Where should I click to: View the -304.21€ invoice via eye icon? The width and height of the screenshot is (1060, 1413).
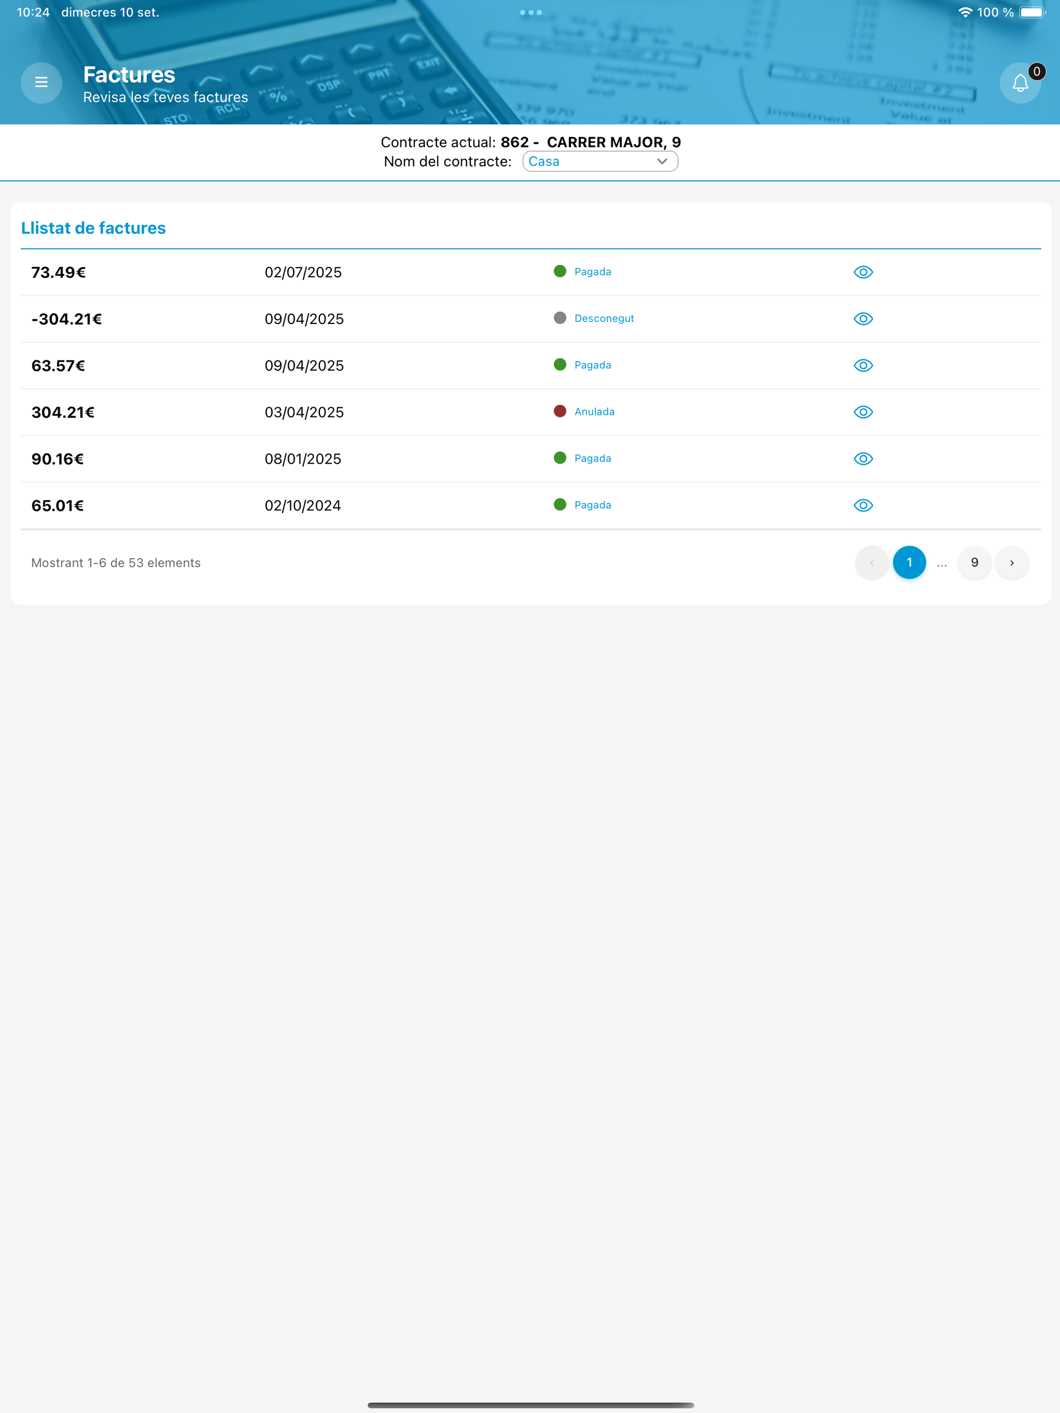click(x=863, y=319)
